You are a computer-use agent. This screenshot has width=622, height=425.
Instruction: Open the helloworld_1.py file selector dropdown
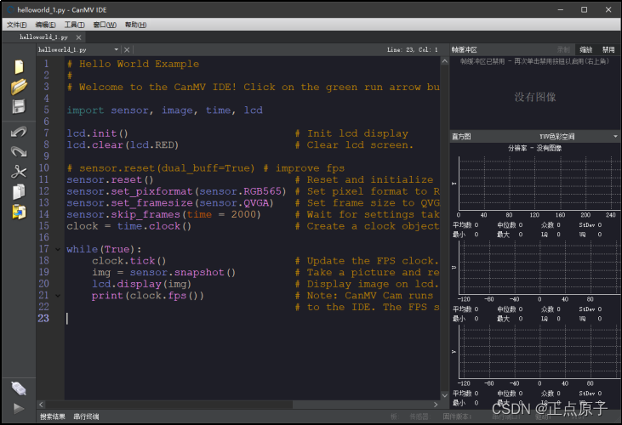78,49
